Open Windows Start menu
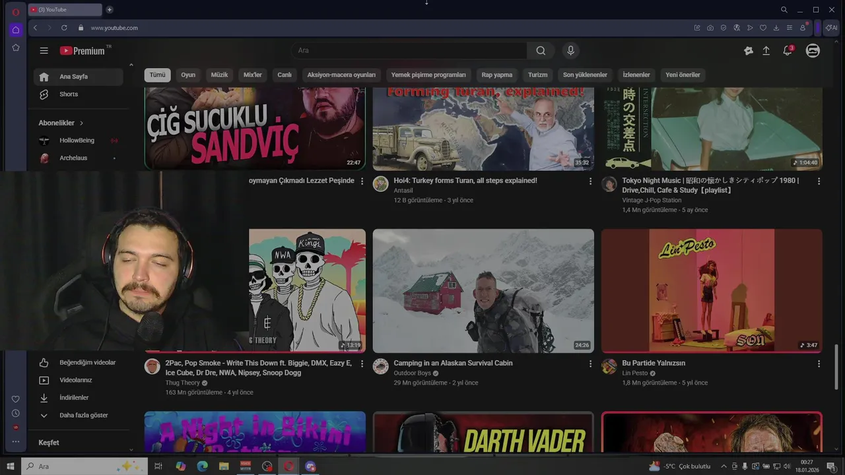845x475 pixels. point(11,466)
